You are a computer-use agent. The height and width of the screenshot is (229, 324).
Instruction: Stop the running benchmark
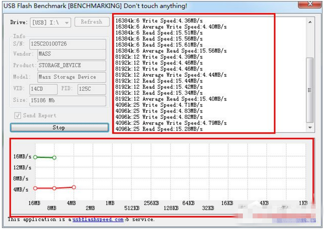[x=60, y=128]
